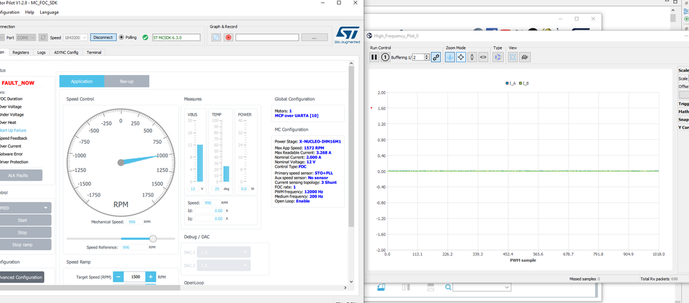The width and height of the screenshot is (689, 303).
Task: Open the Logs tab
Action: click(x=41, y=52)
